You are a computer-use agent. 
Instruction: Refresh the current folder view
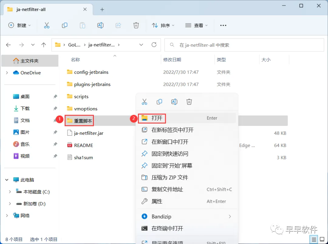(154, 45)
